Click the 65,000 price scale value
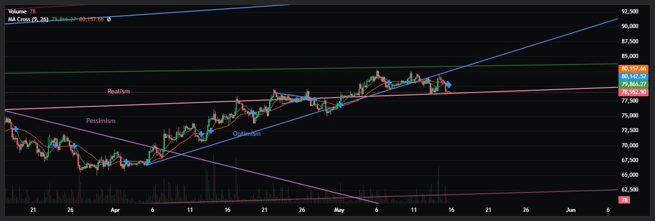This screenshot has height=221, width=655. pos(630,175)
